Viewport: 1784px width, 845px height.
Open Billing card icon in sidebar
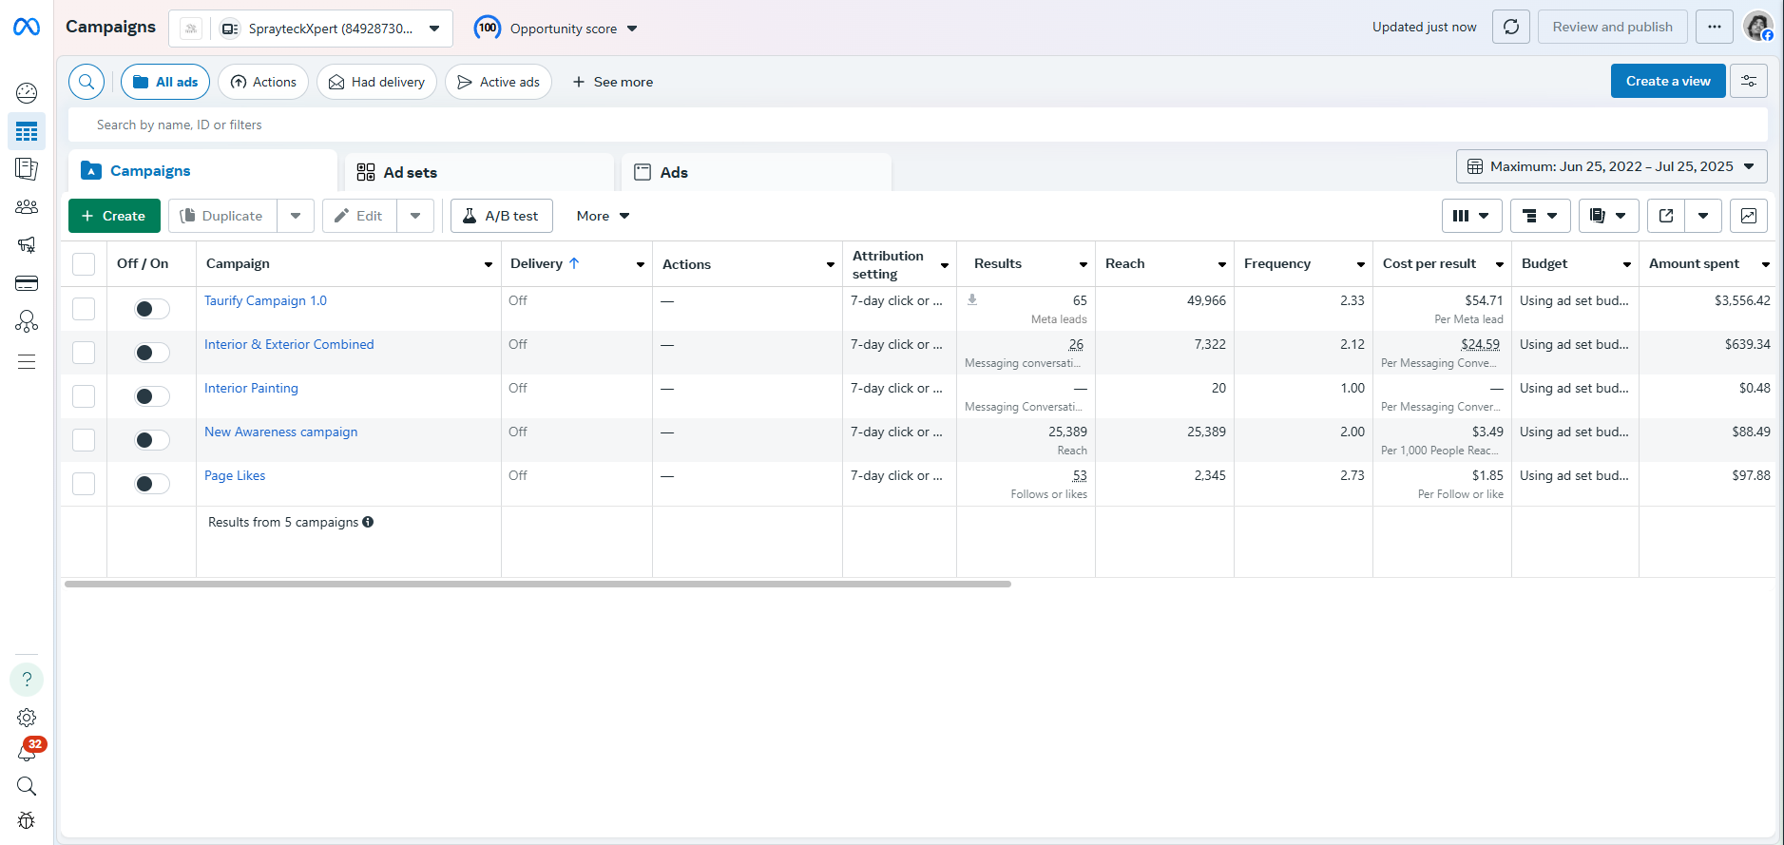(27, 283)
